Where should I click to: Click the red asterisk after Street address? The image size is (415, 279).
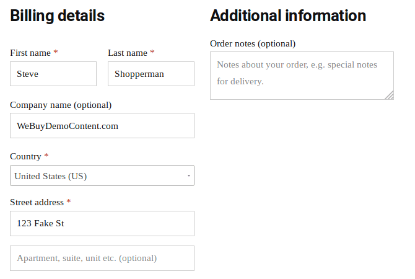(69, 202)
